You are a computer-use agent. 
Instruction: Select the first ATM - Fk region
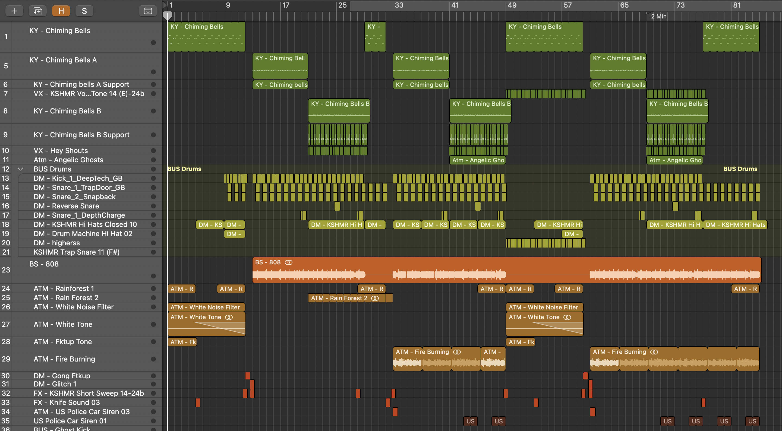[x=182, y=342]
